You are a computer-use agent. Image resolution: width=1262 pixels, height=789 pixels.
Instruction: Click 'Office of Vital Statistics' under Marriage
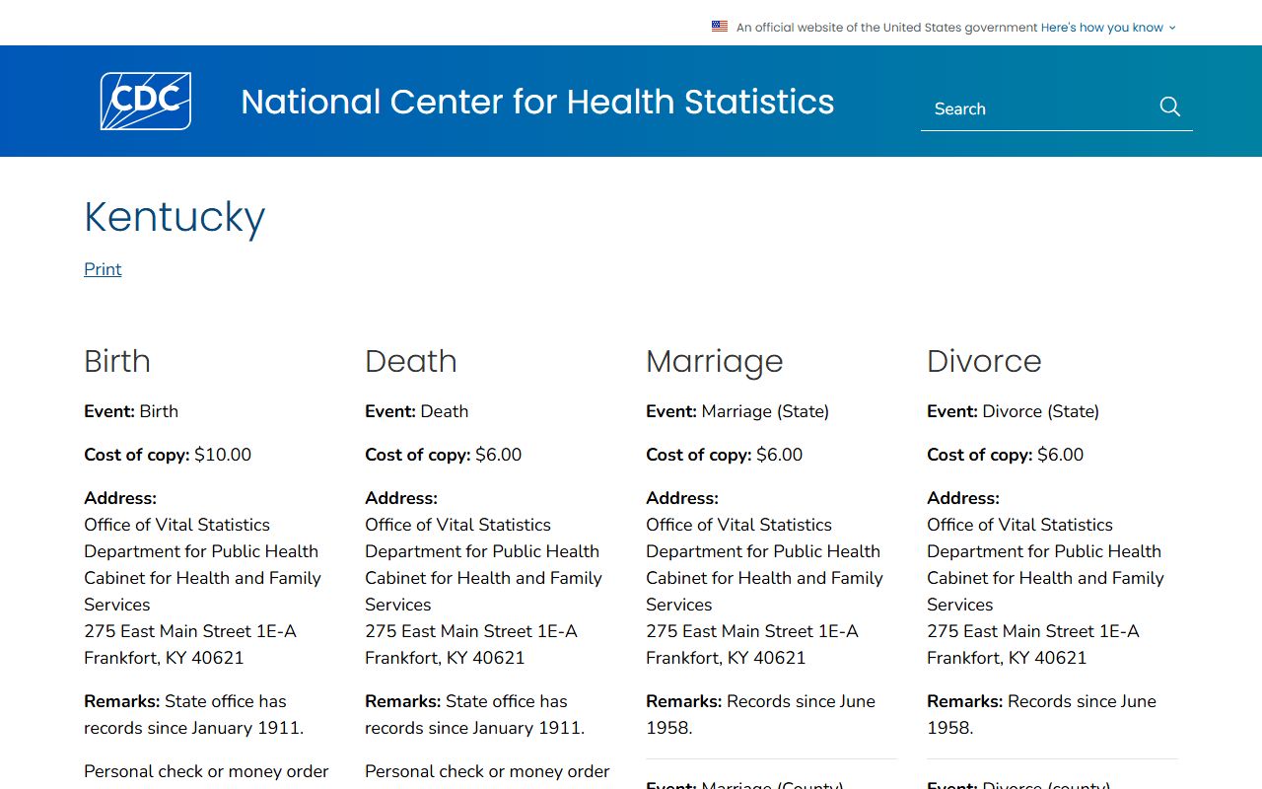tap(738, 525)
